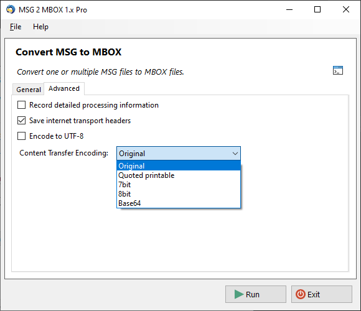
Task: Uncheck Save internet transport headers
Action: click(21, 120)
